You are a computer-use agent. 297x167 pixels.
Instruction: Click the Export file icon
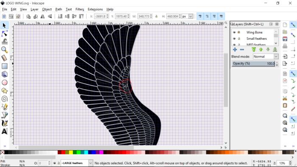pos(285,63)
